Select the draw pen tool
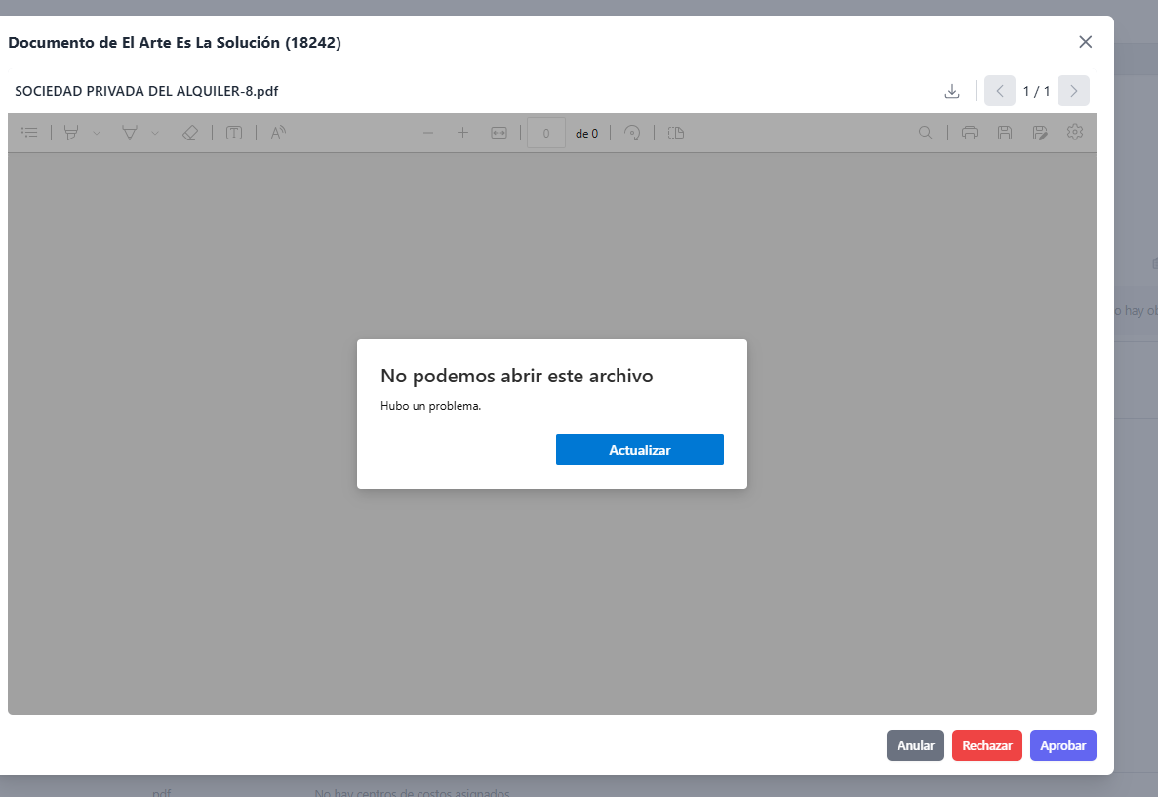Viewport: 1158px width, 797px height. [130, 133]
